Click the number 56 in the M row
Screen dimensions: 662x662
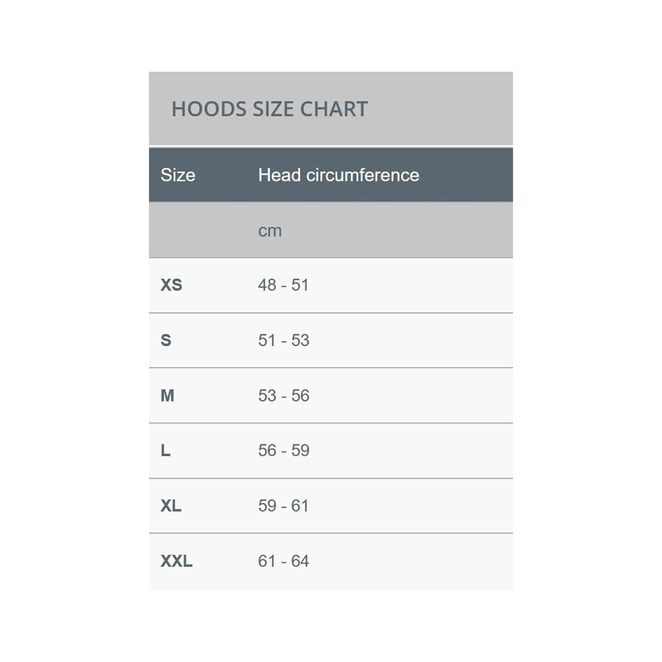300,396
